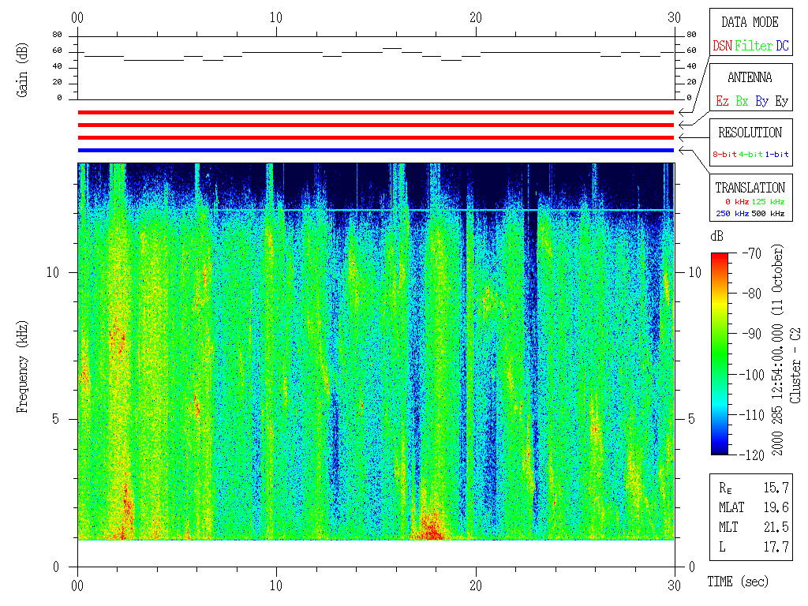Image resolution: width=808 pixels, height=606 pixels.
Task: Click the blue translation indicator bar
Action: tap(376, 150)
